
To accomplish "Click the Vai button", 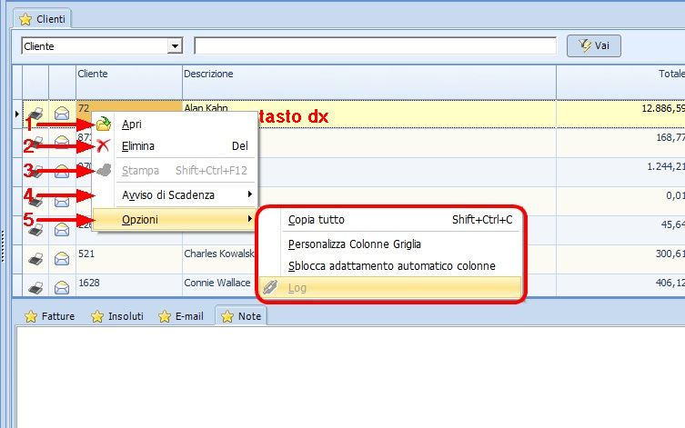I will click(594, 45).
